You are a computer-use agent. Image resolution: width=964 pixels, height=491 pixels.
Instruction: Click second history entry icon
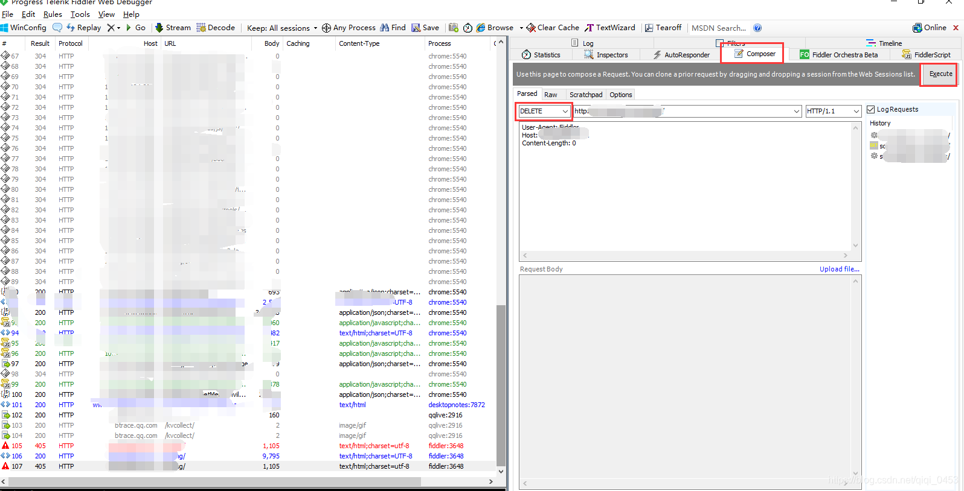tap(874, 146)
